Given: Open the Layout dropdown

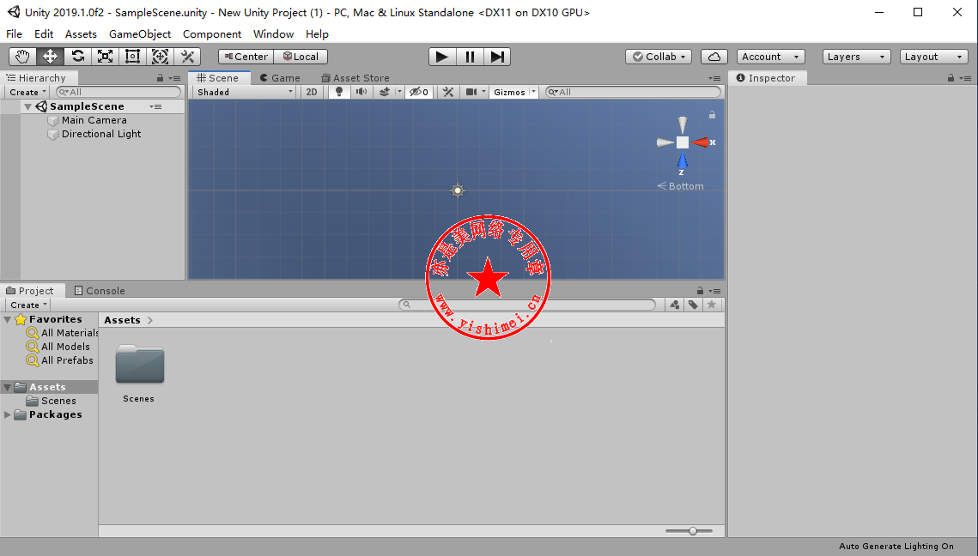Looking at the screenshot, I should (x=933, y=57).
